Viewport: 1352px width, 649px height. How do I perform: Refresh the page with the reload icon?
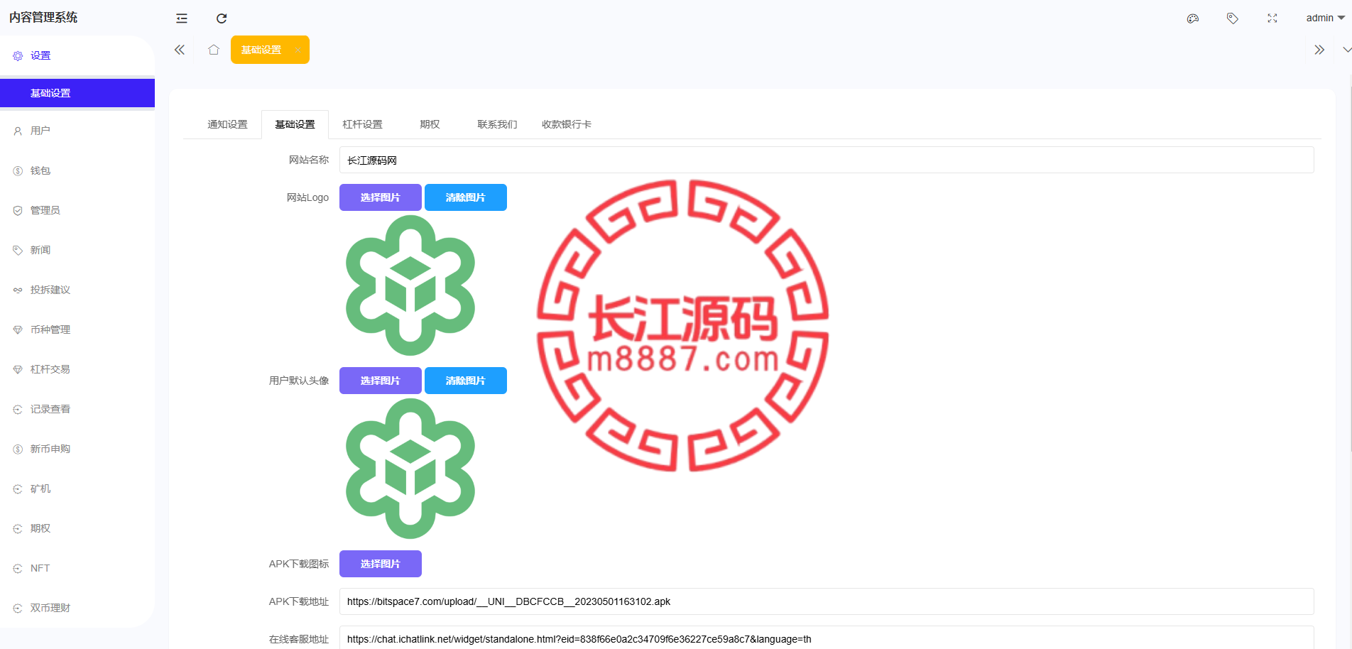click(222, 18)
